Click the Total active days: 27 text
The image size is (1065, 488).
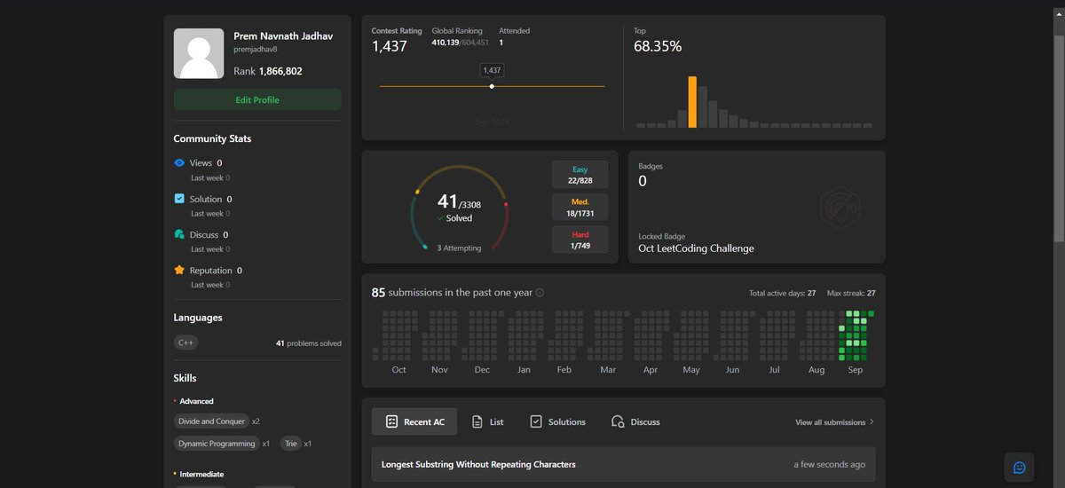[x=782, y=293]
